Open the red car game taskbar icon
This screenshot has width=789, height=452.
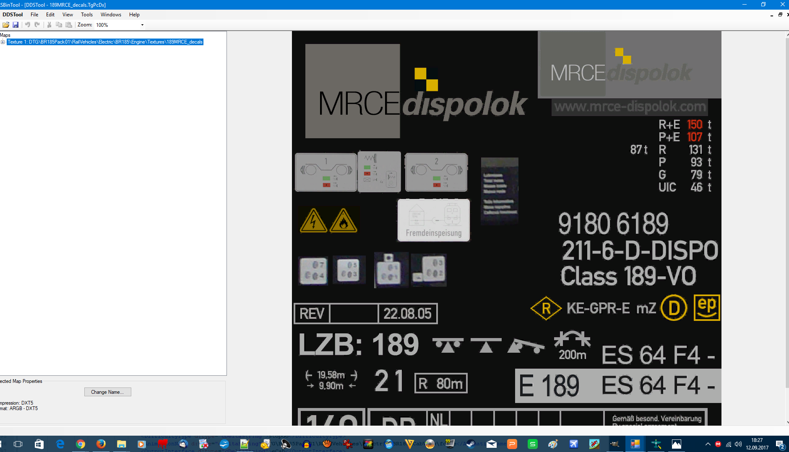click(x=594, y=444)
